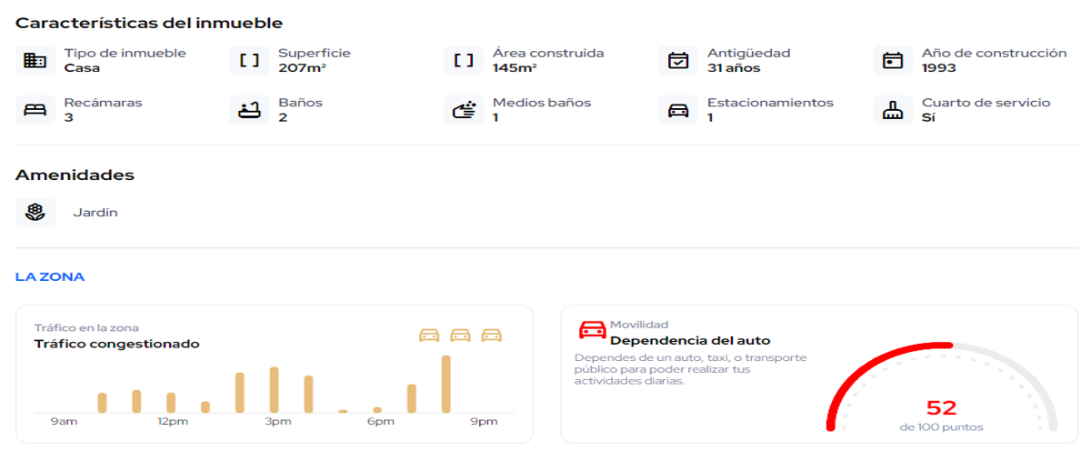Click the Dependencia del auto title
The image size is (1091, 461).
[x=690, y=341]
